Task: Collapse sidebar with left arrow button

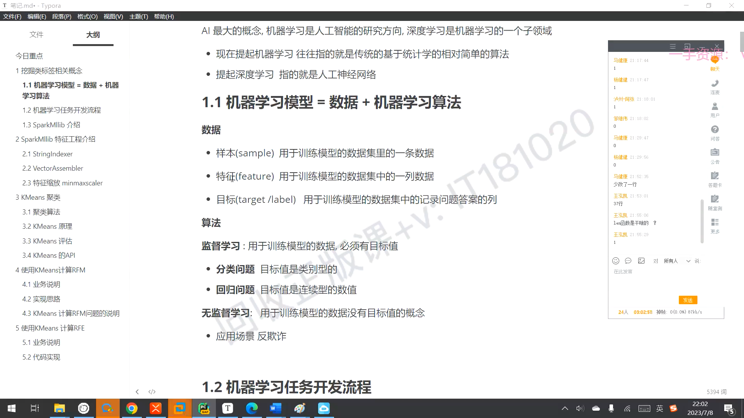Action: pyautogui.click(x=137, y=392)
